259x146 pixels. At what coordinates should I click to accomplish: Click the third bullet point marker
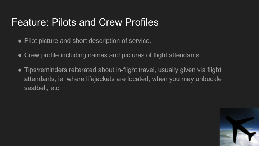click(x=20, y=70)
